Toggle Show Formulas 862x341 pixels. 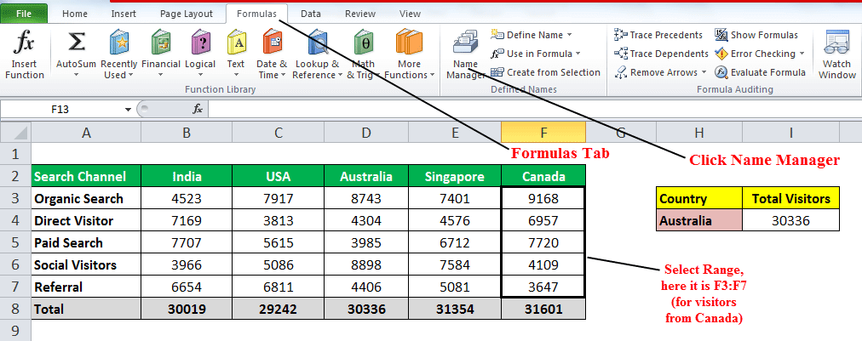756,35
